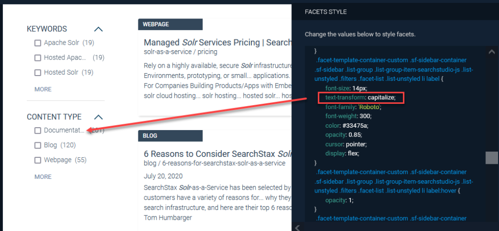Check the Apache Solr keyword checkbox

point(38,43)
